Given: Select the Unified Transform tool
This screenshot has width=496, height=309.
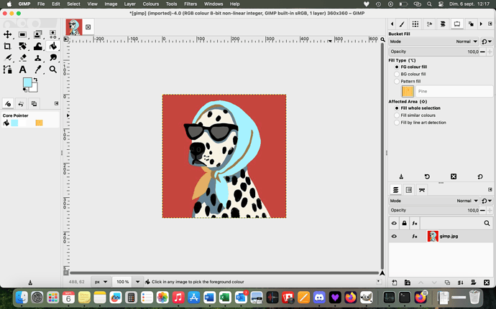Looking at the screenshot, I should point(22,47).
